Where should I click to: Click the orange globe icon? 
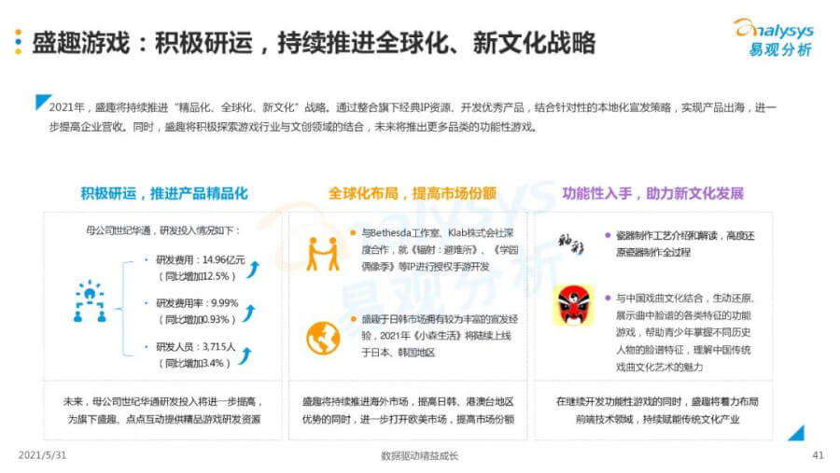[x=323, y=338]
